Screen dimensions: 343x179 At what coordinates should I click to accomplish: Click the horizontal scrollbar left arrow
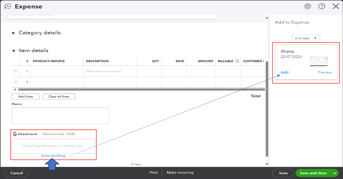(x=15, y=89)
